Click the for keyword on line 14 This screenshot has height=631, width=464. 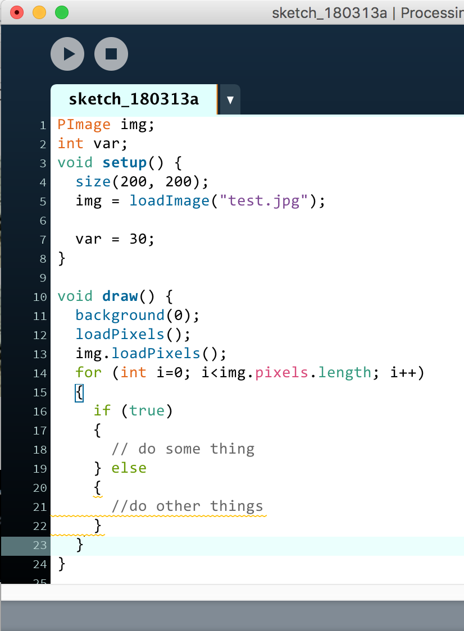point(88,372)
